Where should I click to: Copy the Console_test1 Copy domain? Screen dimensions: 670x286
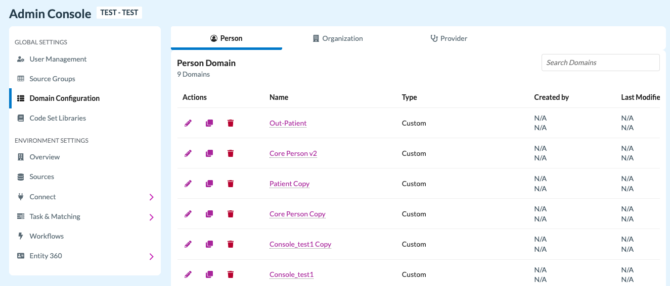209,244
